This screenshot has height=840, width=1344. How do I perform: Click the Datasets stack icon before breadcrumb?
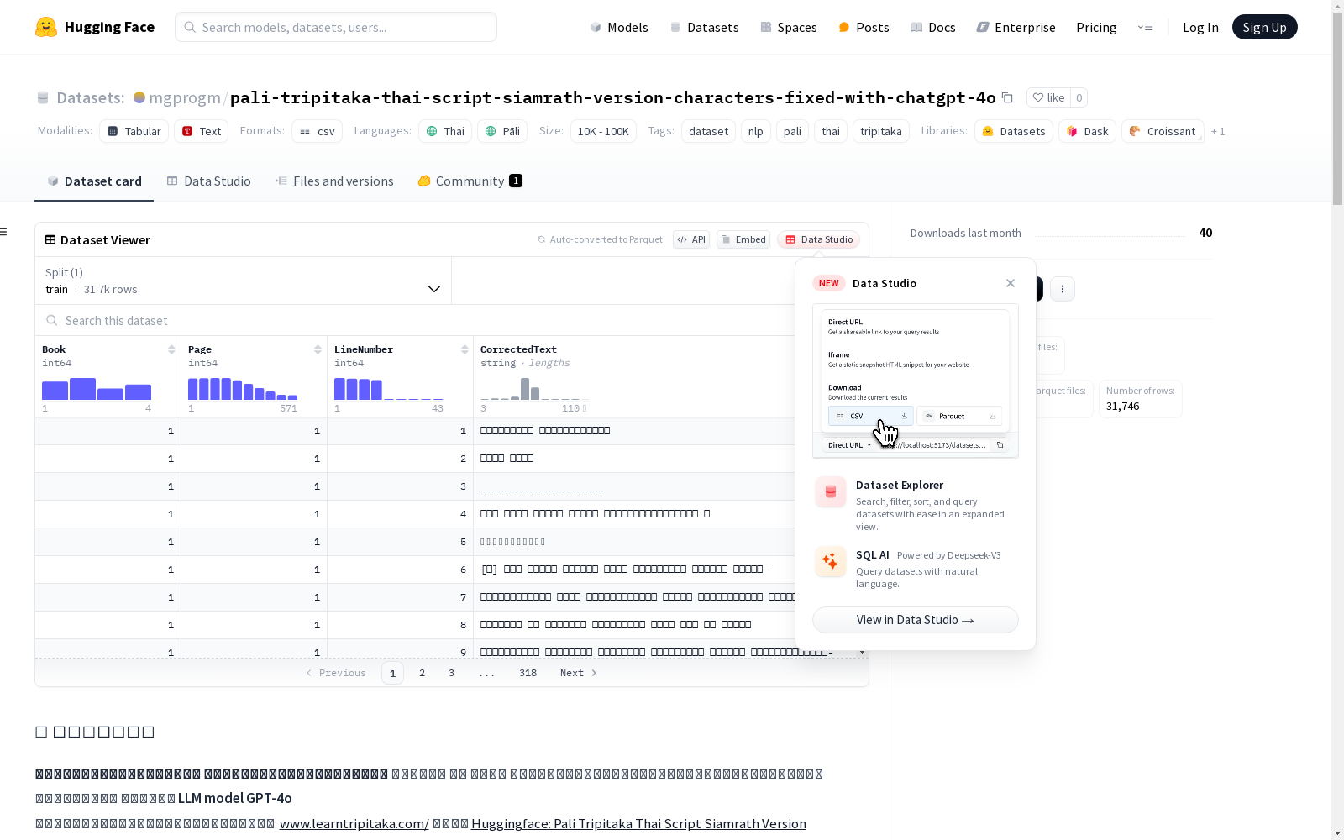click(x=43, y=97)
